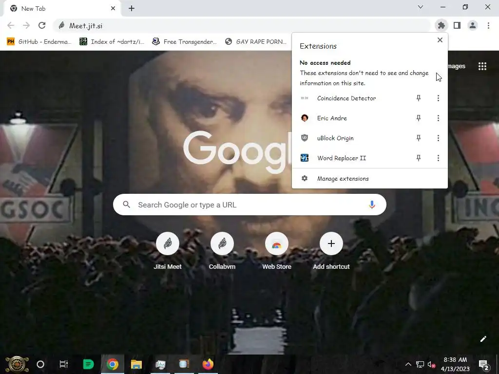Open Task View on the taskbar
The image size is (499, 374).
(x=64, y=364)
